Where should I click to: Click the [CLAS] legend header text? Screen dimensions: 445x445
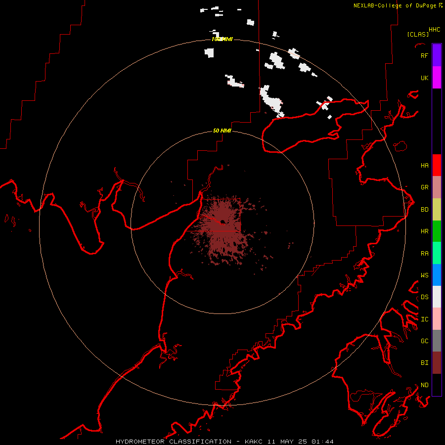click(x=418, y=34)
